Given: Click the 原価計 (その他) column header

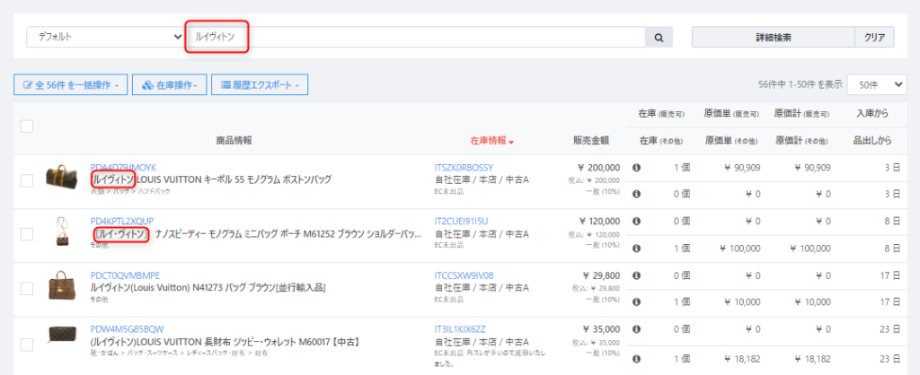Looking at the screenshot, I should pyautogui.click(x=802, y=141).
